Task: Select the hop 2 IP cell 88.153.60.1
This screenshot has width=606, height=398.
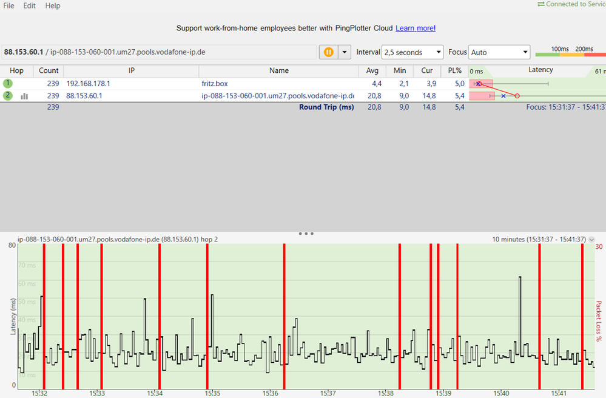Action: point(84,96)
